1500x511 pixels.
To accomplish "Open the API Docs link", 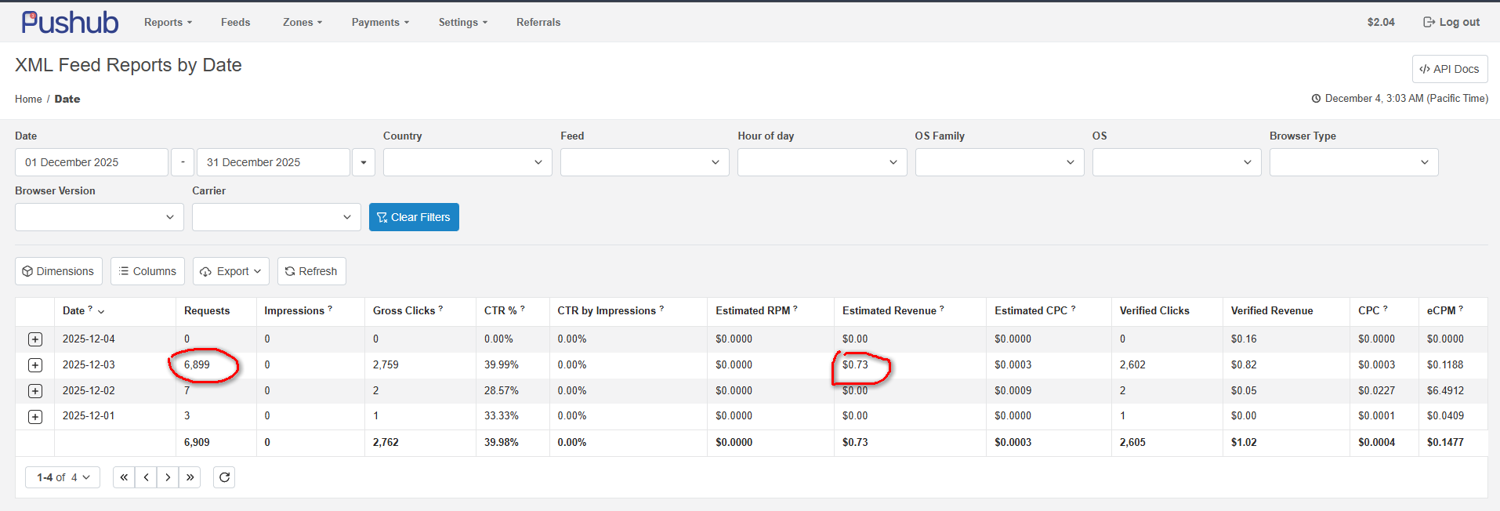I will click(x=1449, y=69).
